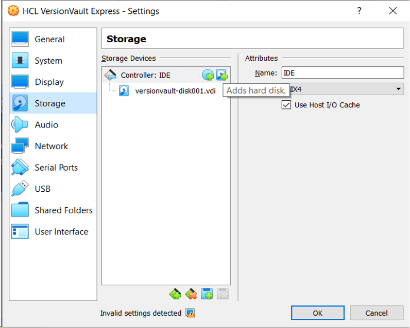
Task: Click the greyed remove storage attachment icon
Action: click(x=223, y=294)
